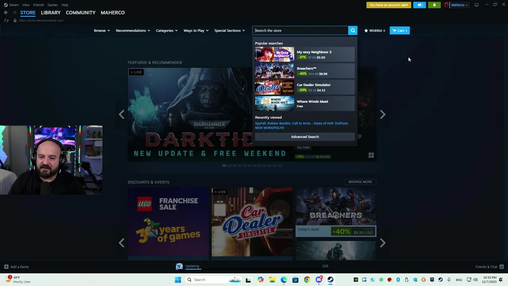Click the Nvidia tray icon

coord(356,280)
